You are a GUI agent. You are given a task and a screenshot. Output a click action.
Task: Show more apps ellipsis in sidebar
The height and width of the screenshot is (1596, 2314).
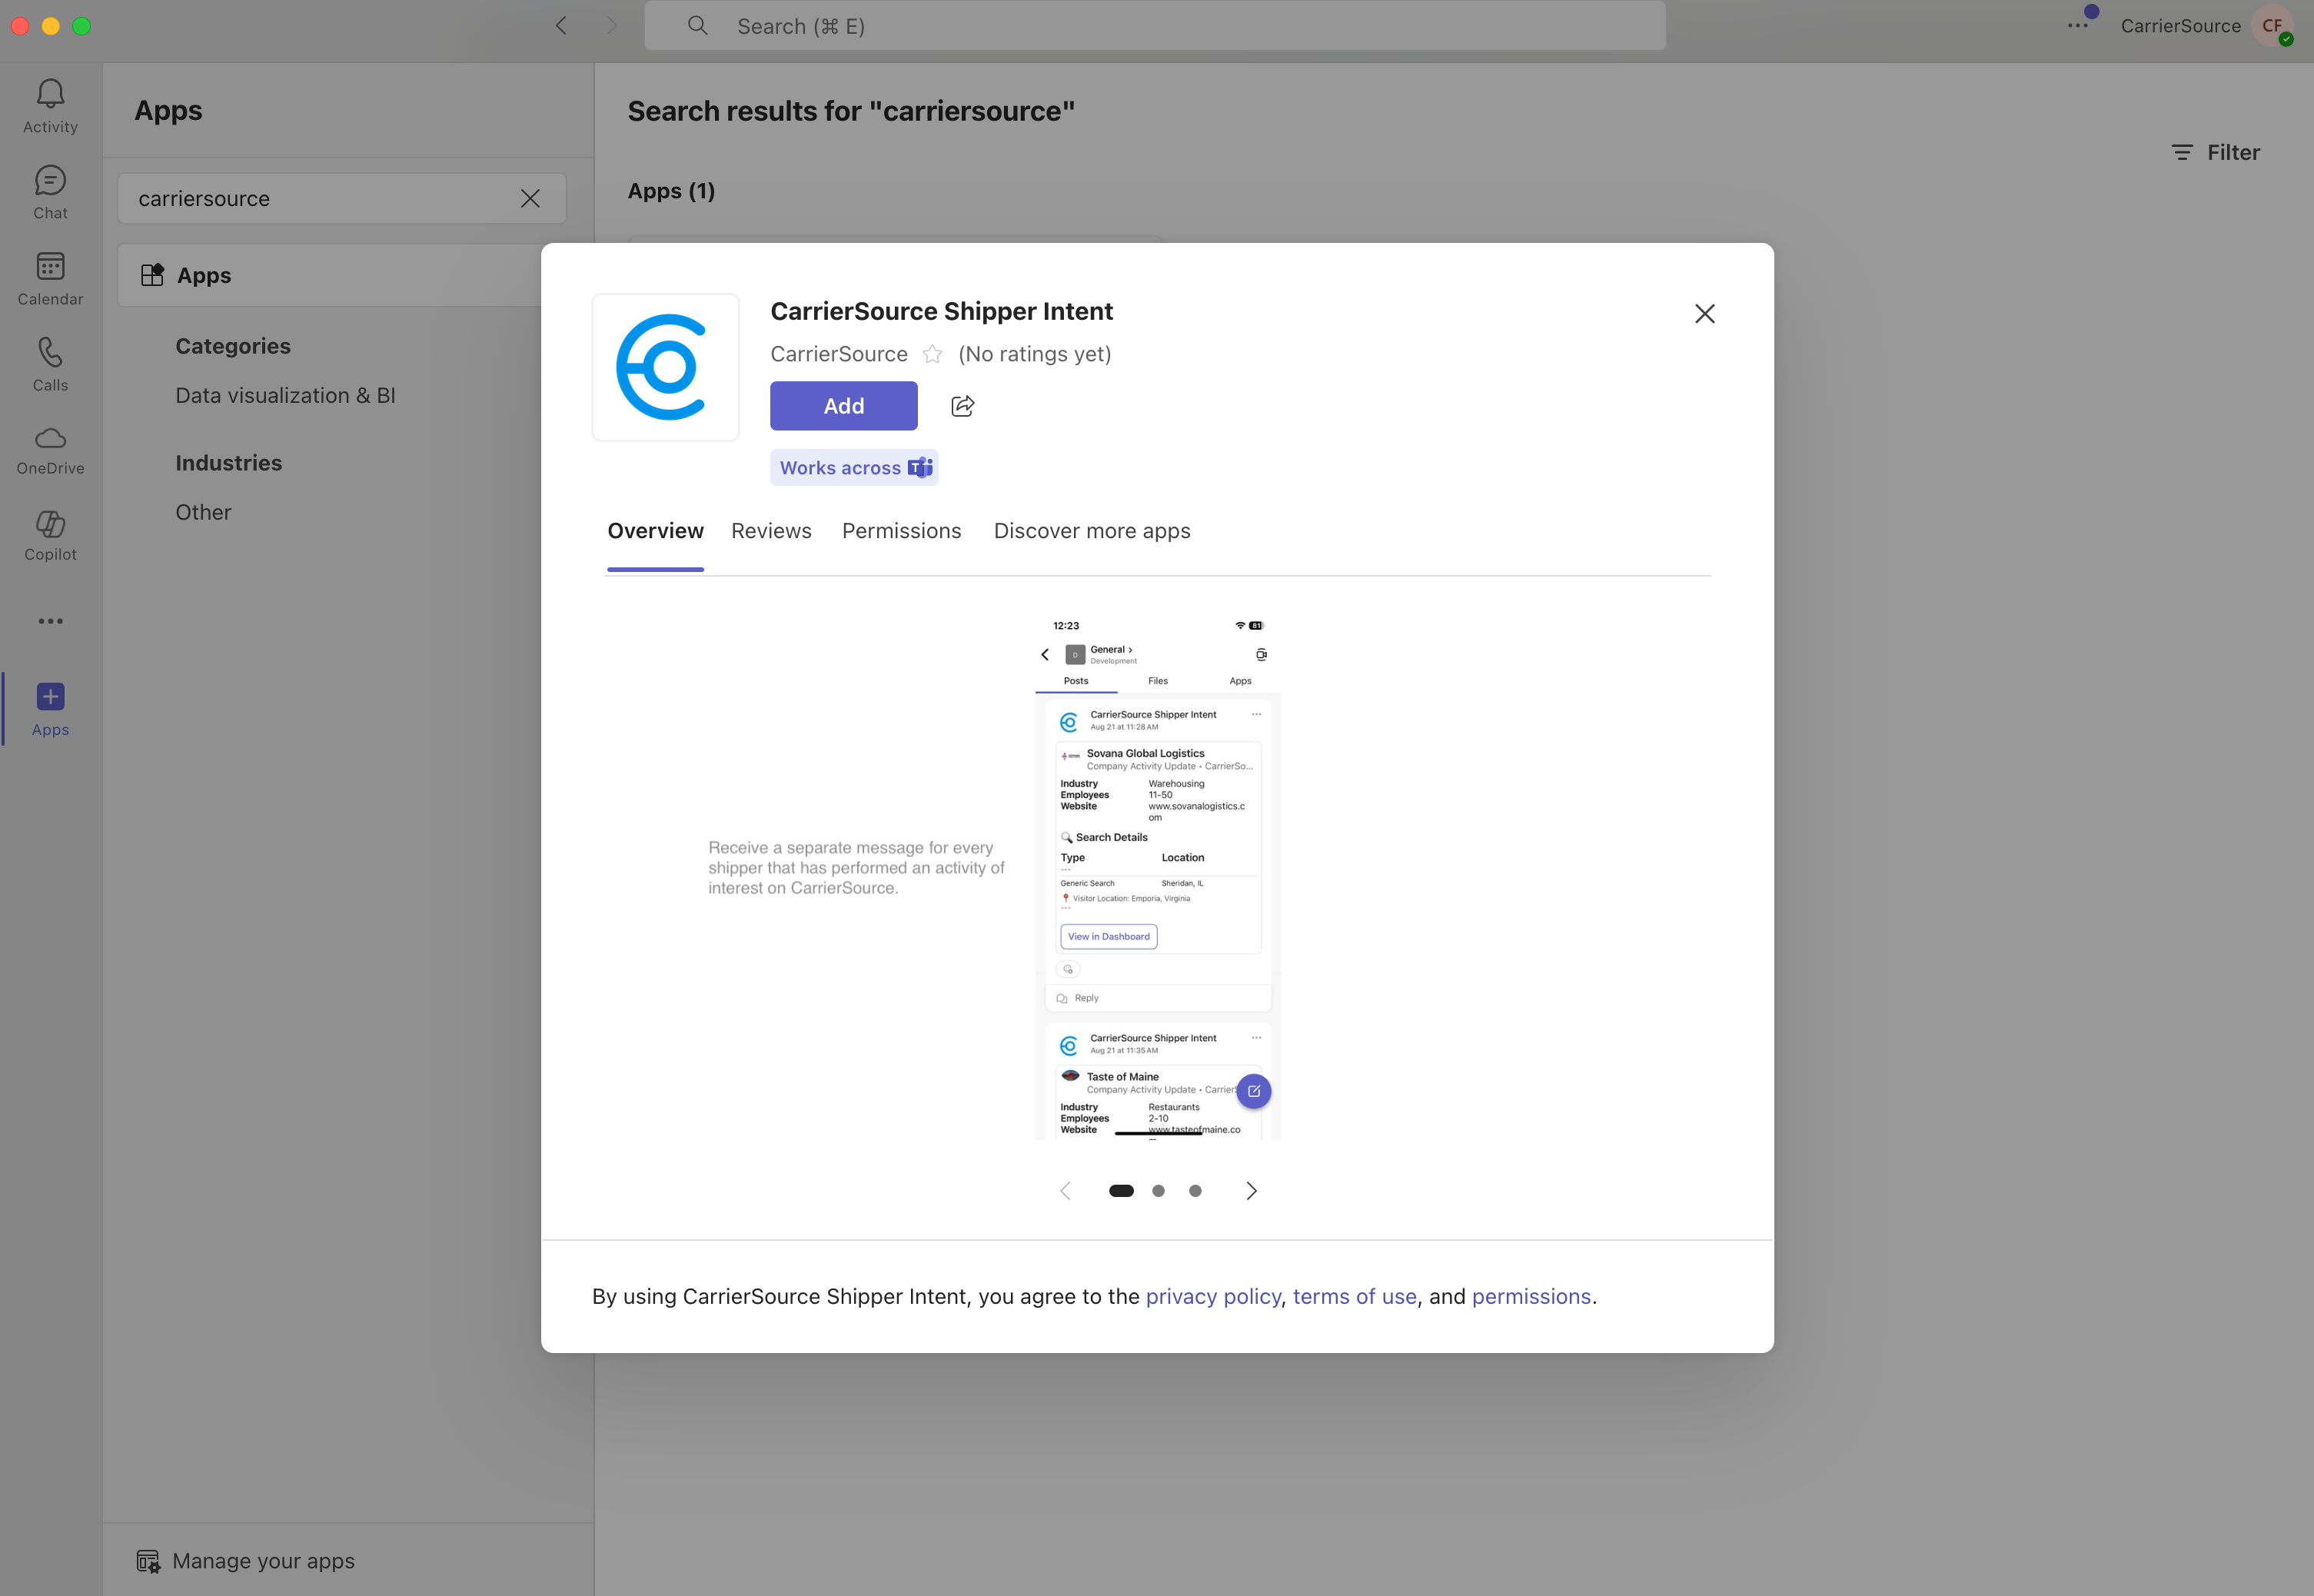50,621
